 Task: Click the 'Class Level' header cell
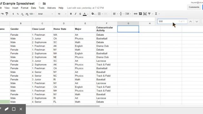click(x=42, y=29)
